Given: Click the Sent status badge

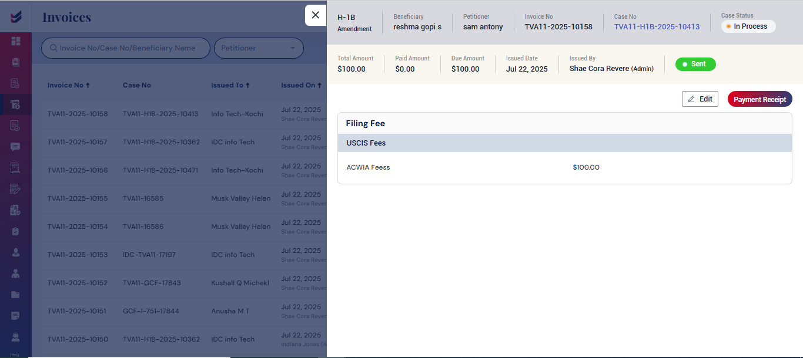Looking at the screenshot, I should [x=695, y=64].
